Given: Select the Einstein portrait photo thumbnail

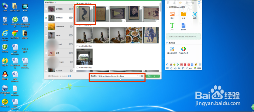Looking at the screenshot, I should pos(134,14).
